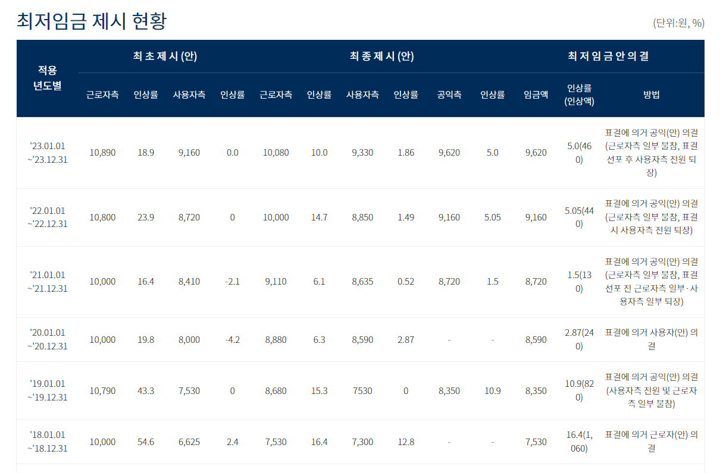The image size is (723, 473).
Task: Select the 공익측 column header
Action: (x=449, y=94)
